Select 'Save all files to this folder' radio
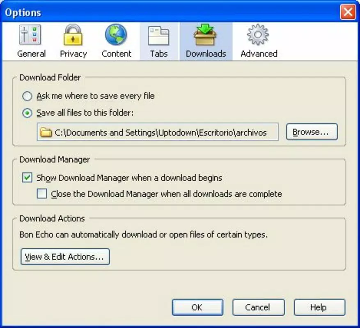 (x=27, y=113)
